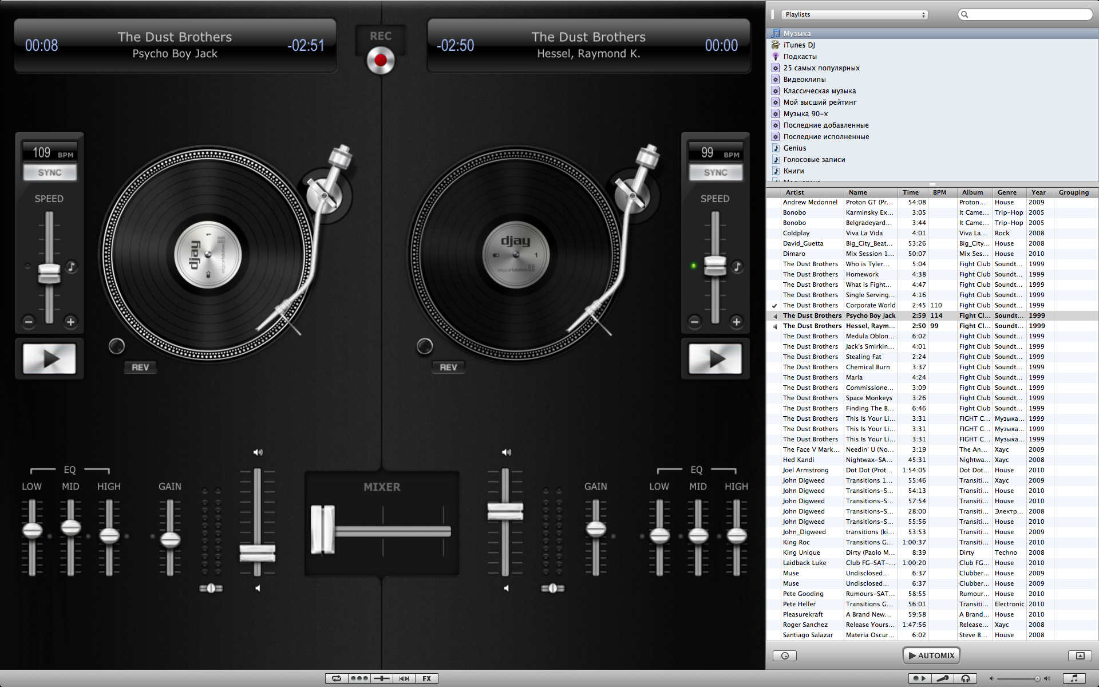Select the Музыка 90-х playlist
Viewport: 1099px width, 687px height.
tap(932, 114)
